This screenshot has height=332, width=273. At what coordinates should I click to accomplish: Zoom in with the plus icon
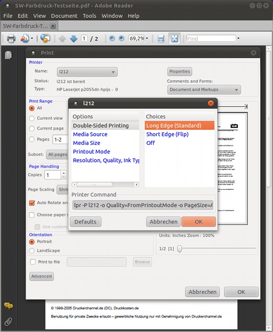point(121,38)
